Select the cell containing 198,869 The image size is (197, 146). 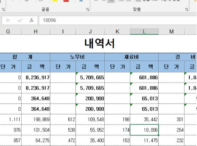click(36, 119)
